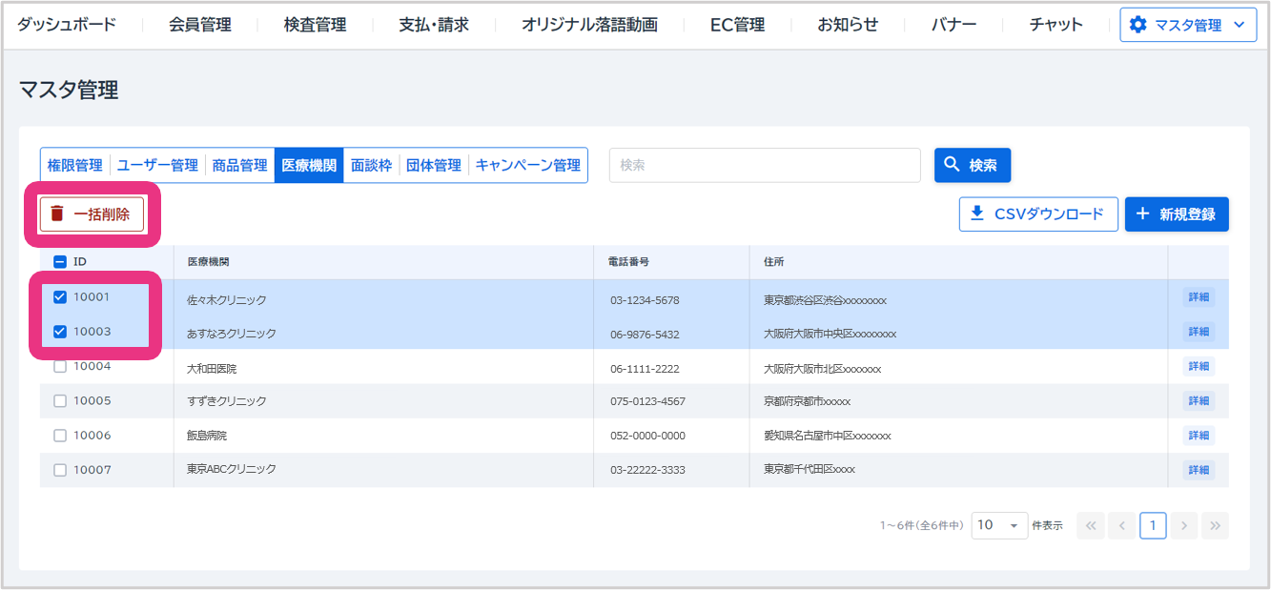The height and width of the screenshot is (590, 1271).
Task: Open the 10 件表示 rows-per-page dropdown
Action: point(999,525)
